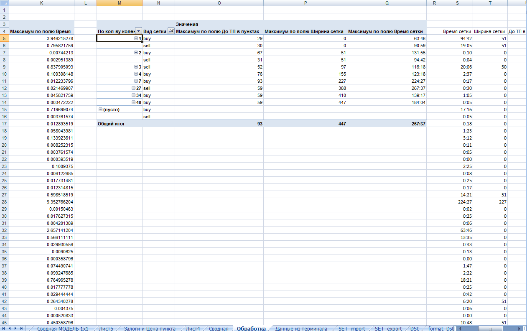Select cell with value 9.352766204

41,202
